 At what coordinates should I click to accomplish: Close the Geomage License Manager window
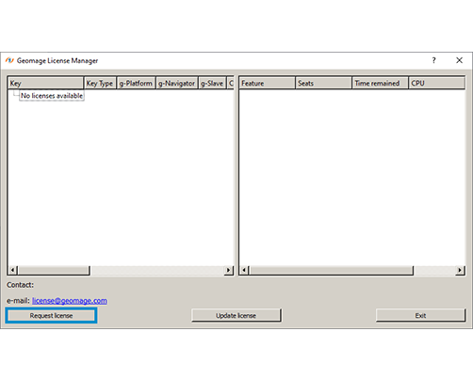click(x=459, y=60)
